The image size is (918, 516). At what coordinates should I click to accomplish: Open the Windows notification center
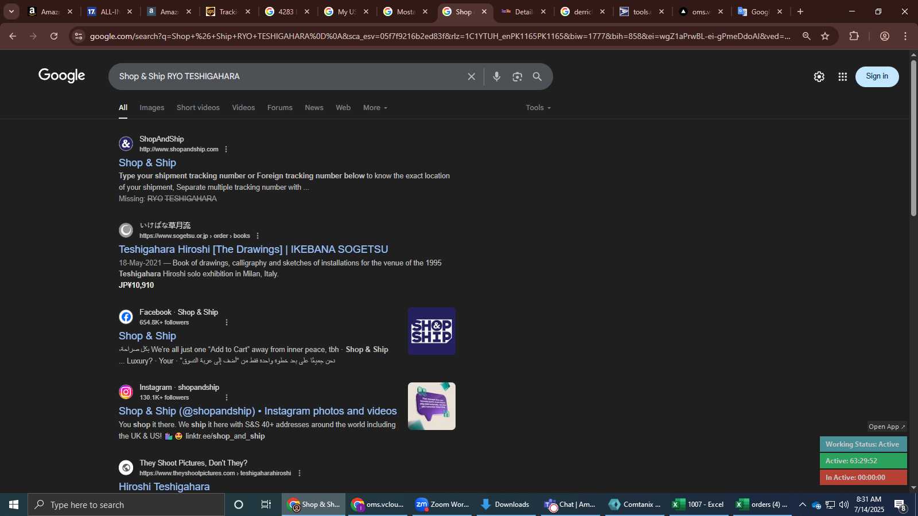pyautogui.click(x=900, y=505)
